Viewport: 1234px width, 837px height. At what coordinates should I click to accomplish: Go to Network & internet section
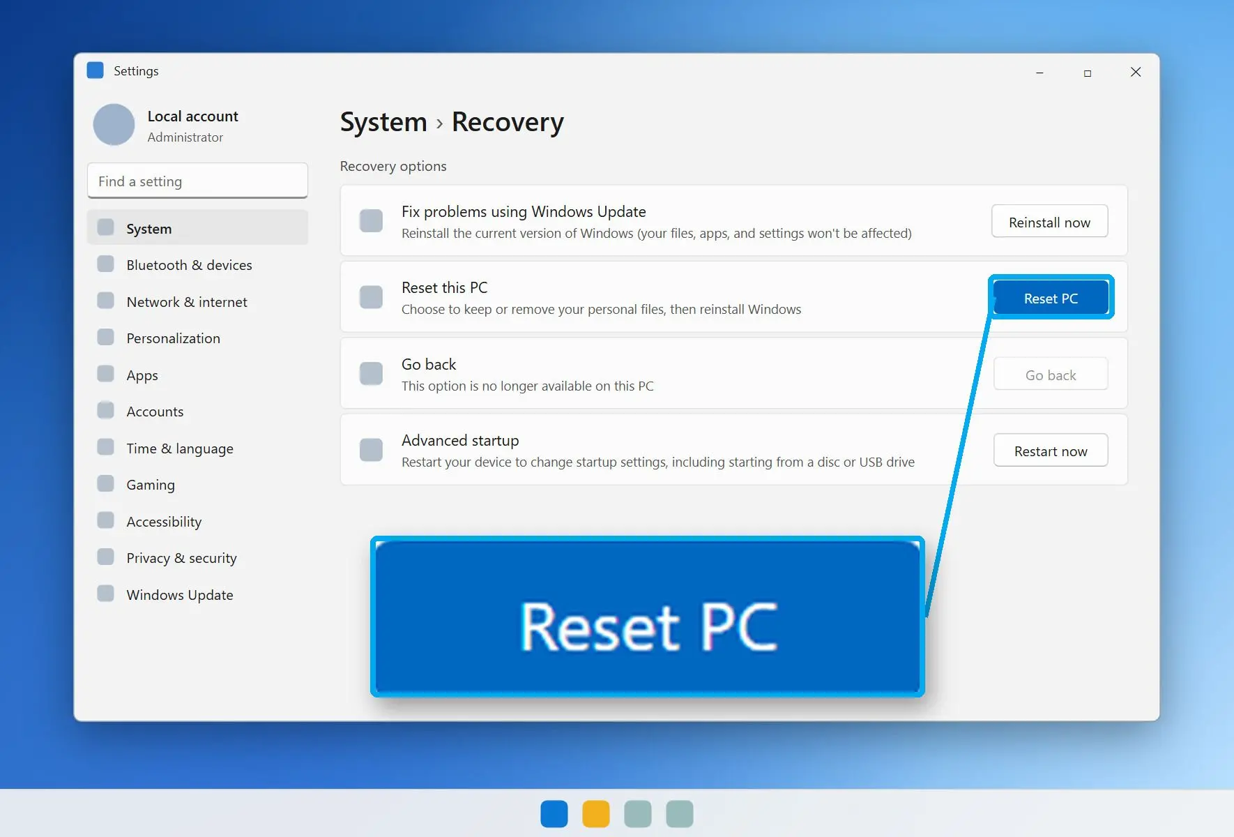[197, 301]
